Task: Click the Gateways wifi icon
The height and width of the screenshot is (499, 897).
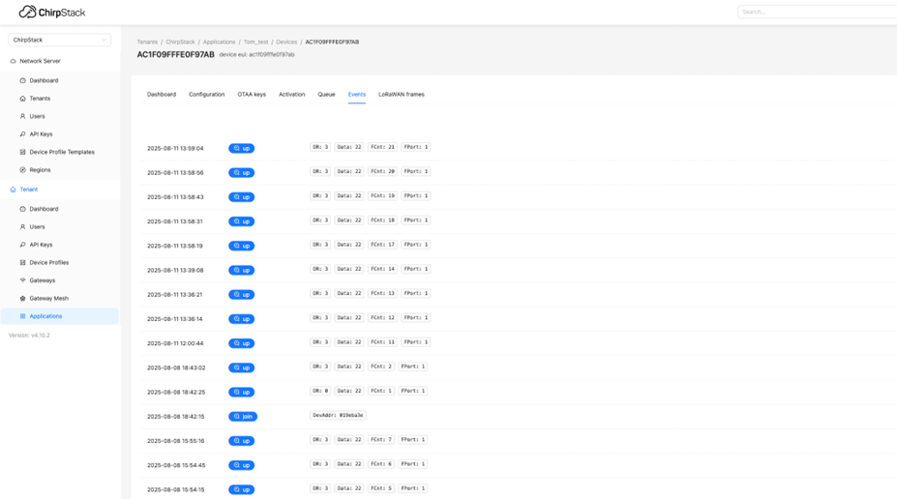Action: click(22, 280)
